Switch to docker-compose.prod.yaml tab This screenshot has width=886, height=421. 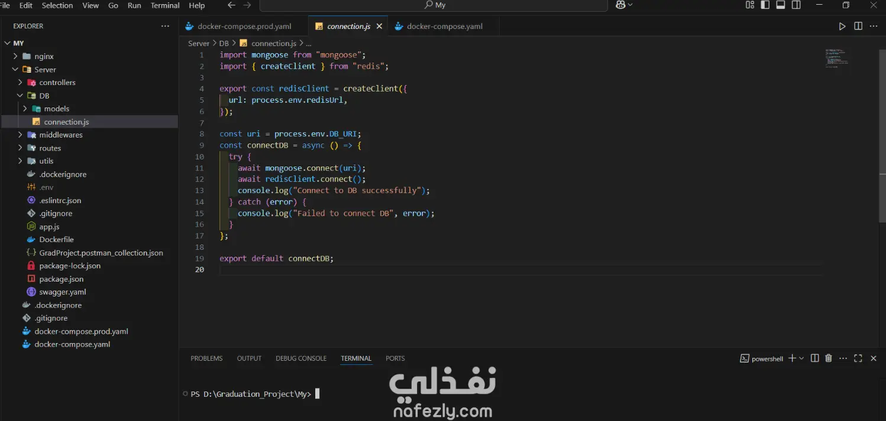pos(244,26)
